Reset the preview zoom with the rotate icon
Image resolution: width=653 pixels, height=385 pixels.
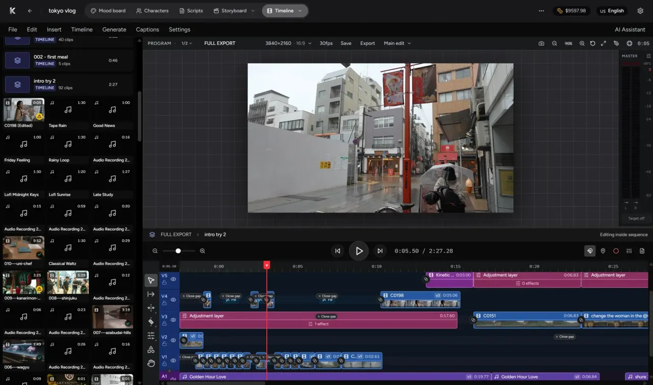tap(593, 43)
